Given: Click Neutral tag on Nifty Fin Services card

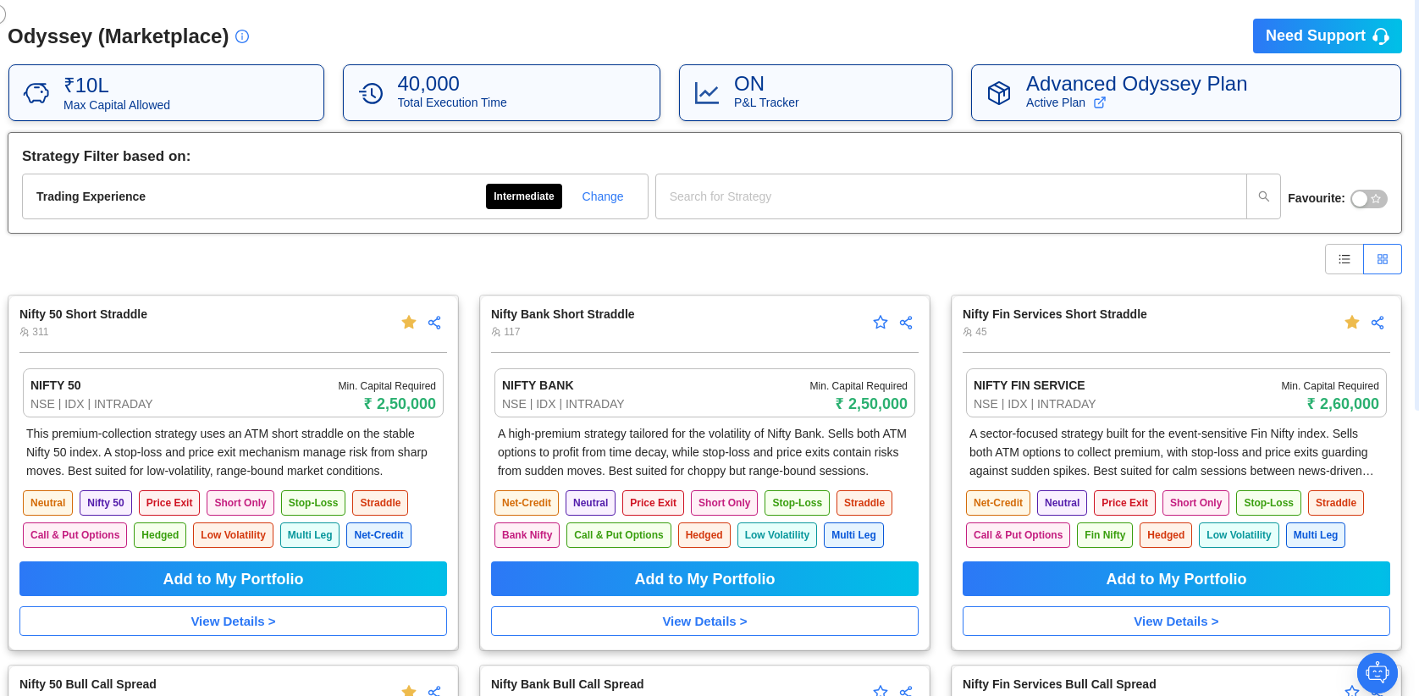Looking at the screenshot, I should [1062, 503].
